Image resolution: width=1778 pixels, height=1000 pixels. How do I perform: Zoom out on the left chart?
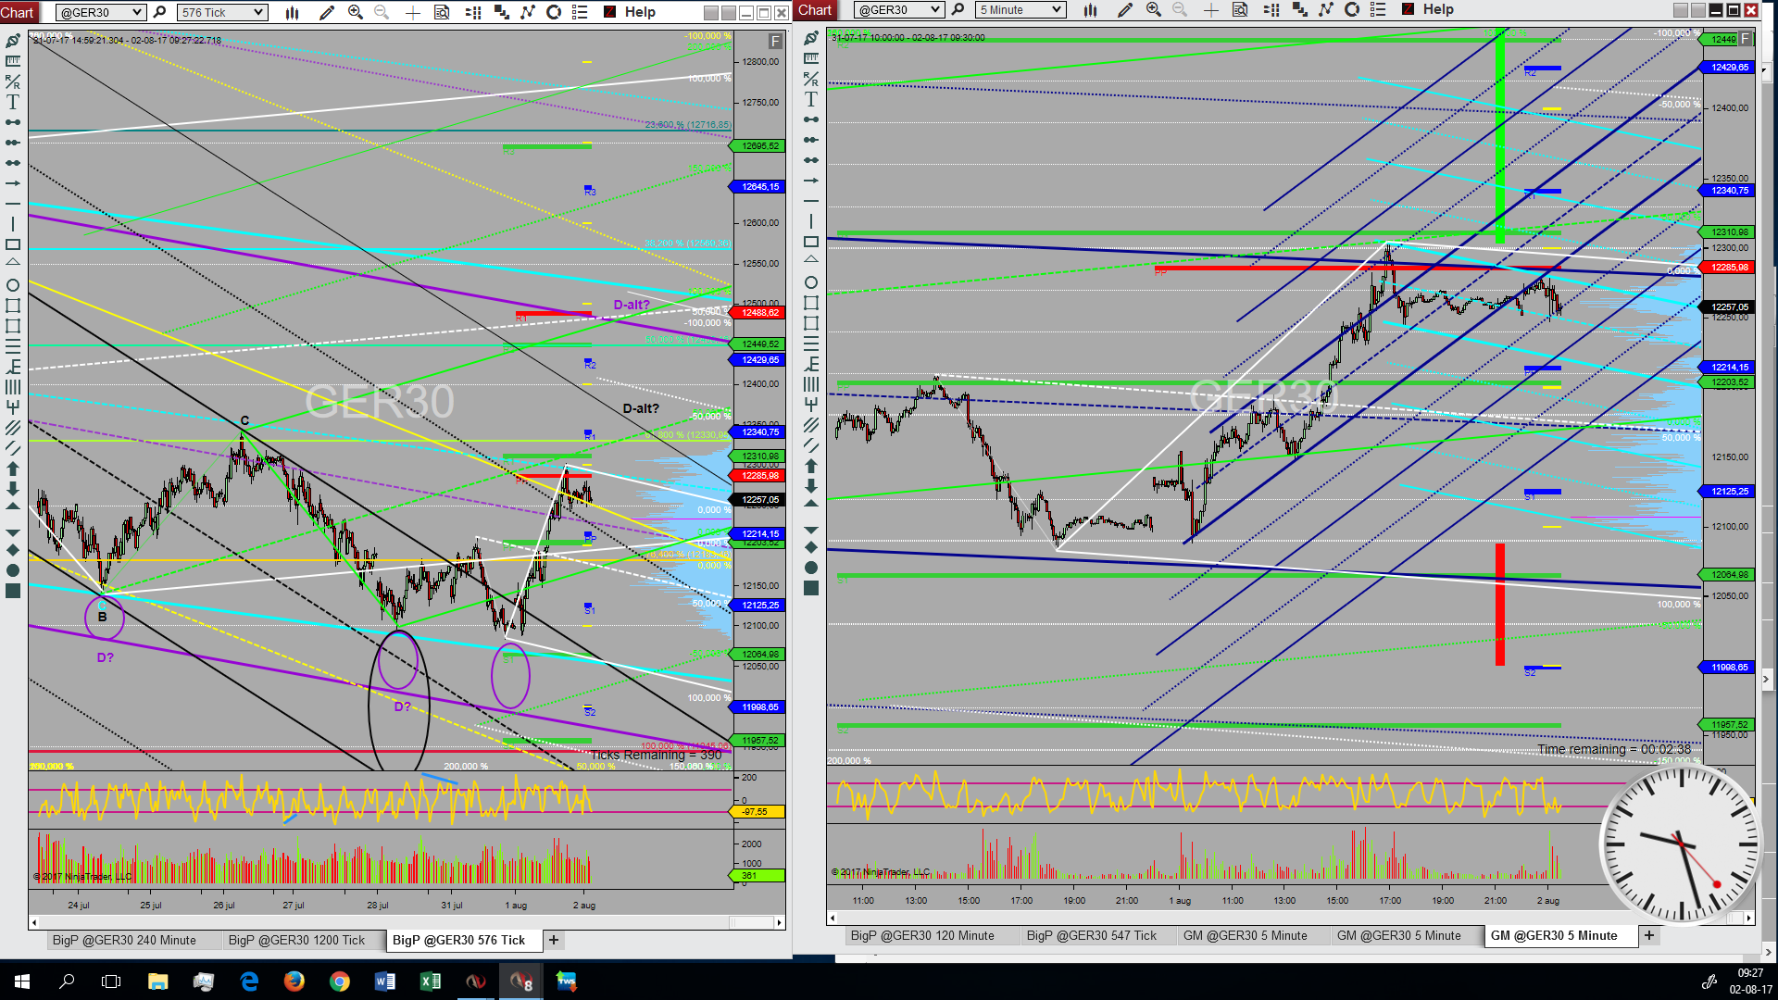[382, 12]
